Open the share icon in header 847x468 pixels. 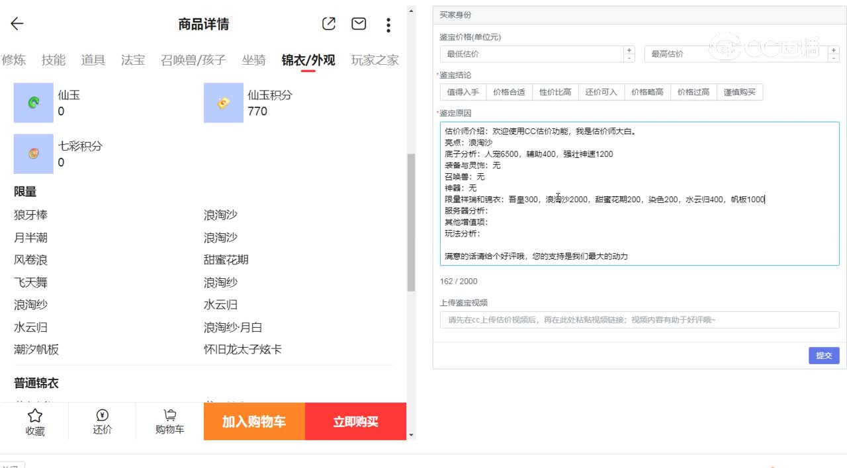tap(328, 24)
